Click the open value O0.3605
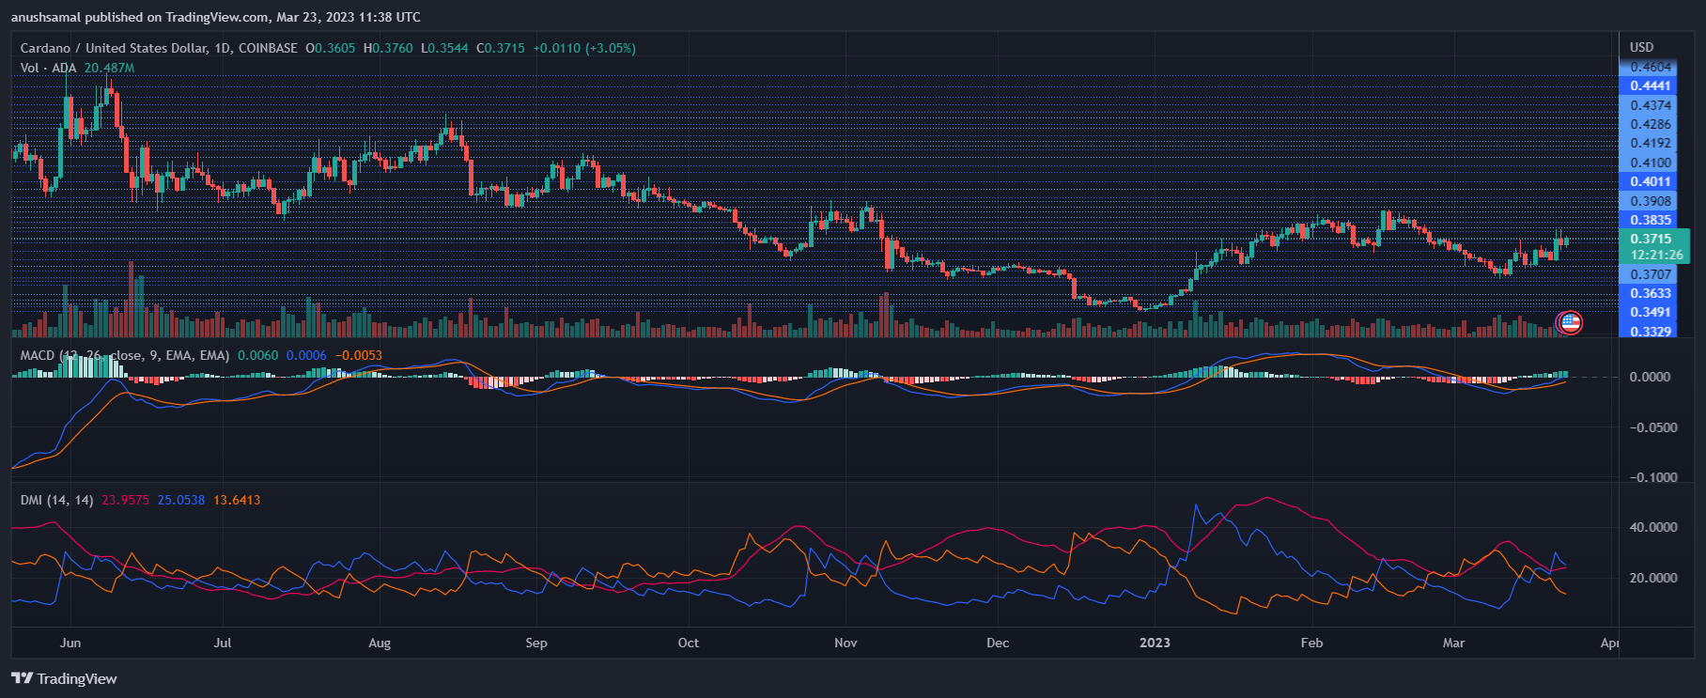 pos(331,48)
